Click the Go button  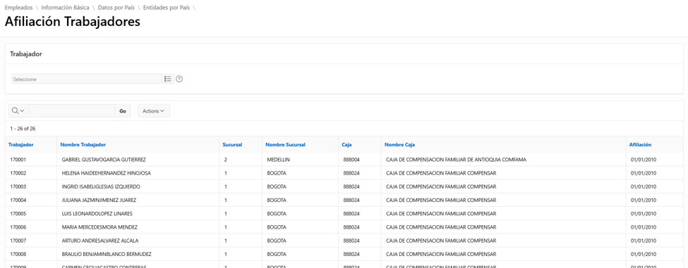click(x=123, y=111)
